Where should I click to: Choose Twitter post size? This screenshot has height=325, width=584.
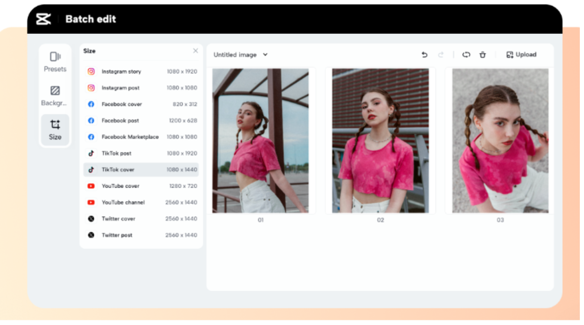[x=141, y=235]
